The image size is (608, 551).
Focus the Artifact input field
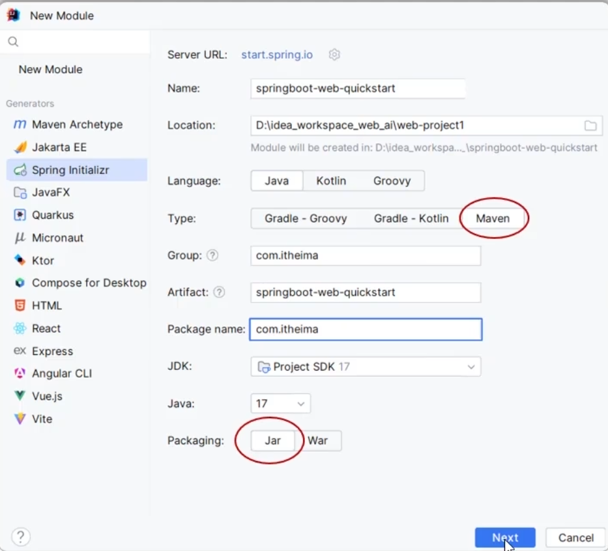pos(366,292)
